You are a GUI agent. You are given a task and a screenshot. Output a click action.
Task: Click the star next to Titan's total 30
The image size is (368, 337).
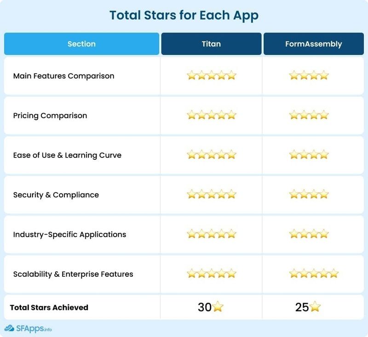tap(218, 307)
